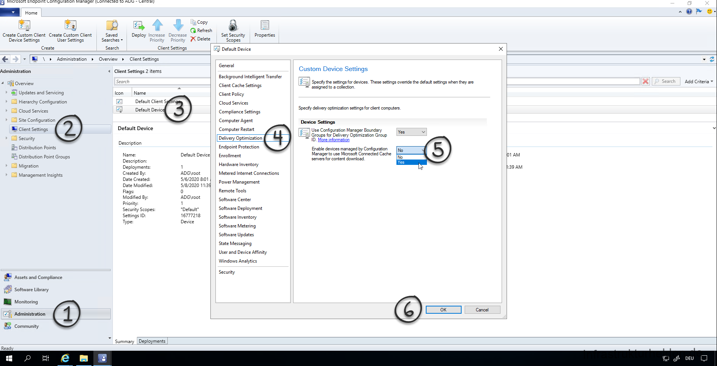This screenshot has width=717, height=366.
Task: Click the feedback smiley icon
Action: (709, 11)
